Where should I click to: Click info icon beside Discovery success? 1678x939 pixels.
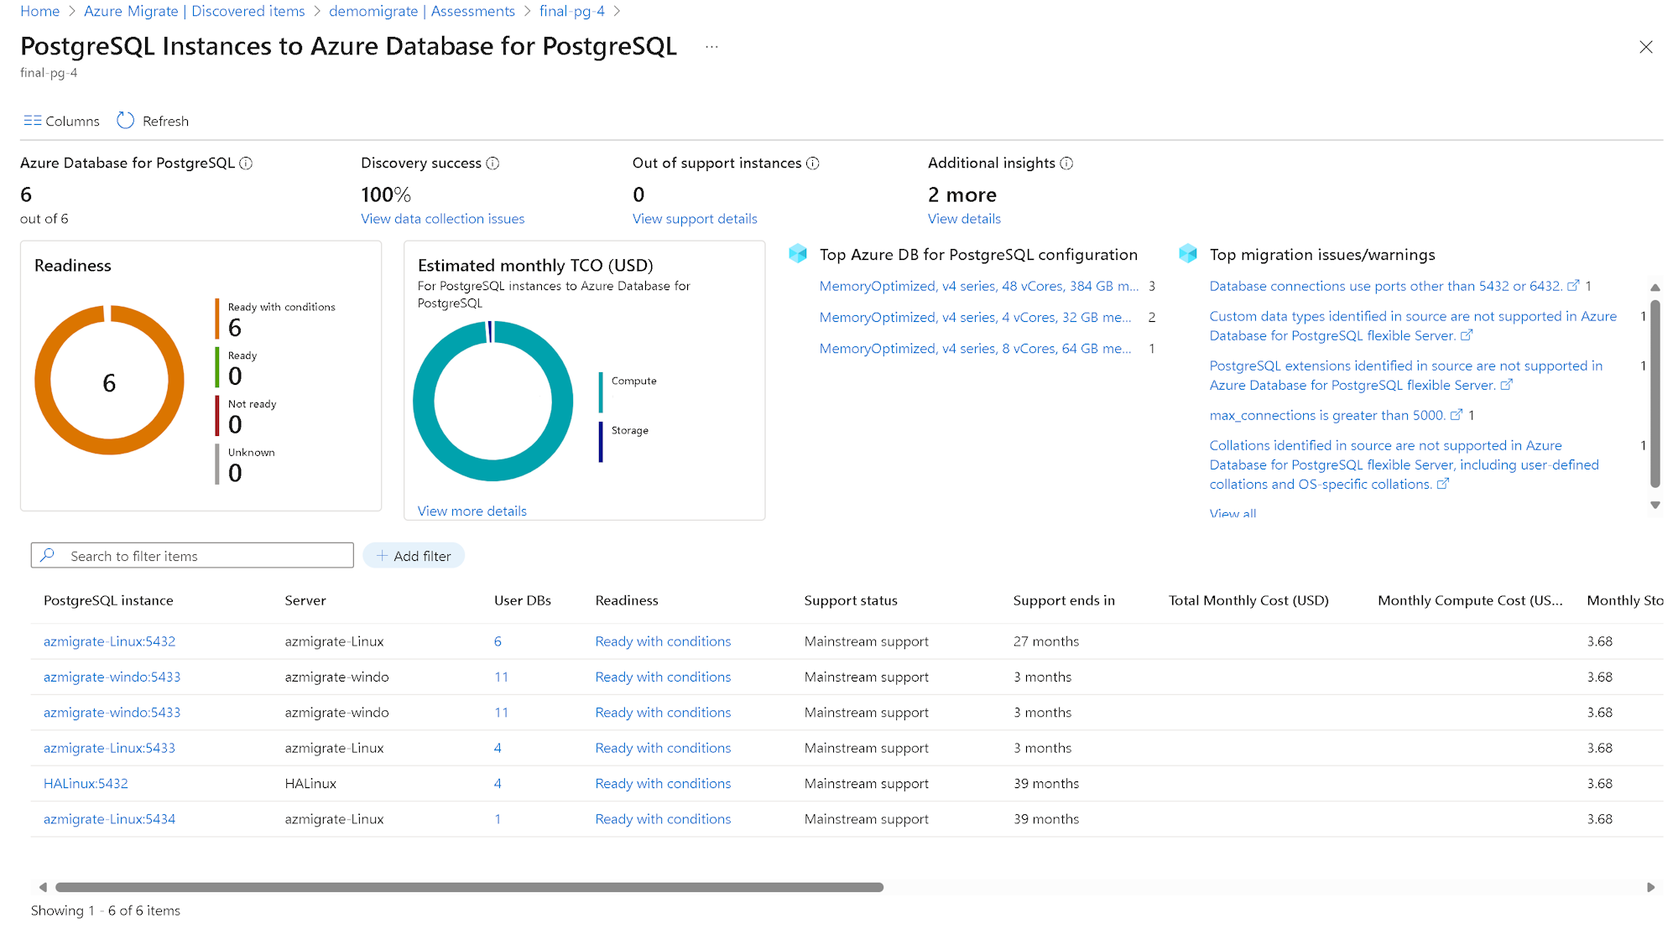(x=492, y=163)
